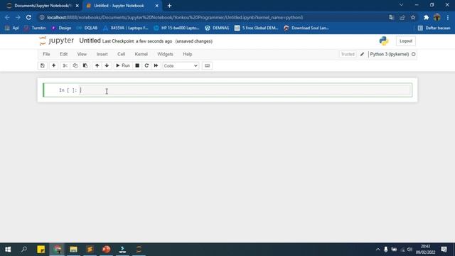The width and height of the screenshot is (455, 256).
Task: Open the Windows Start menu
Action: (8, 250)
